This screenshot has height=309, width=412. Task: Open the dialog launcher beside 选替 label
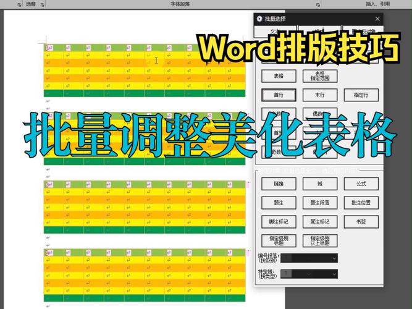pos(42,4)
